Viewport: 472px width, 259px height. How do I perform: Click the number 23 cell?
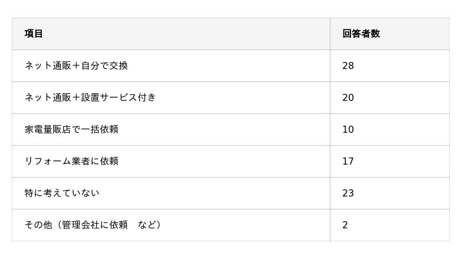click(348, 193)
